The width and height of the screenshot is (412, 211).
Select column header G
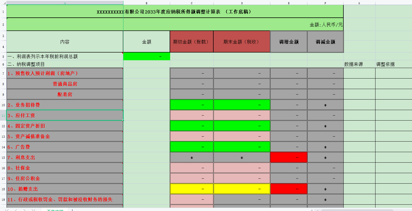[x=359, y=3]
